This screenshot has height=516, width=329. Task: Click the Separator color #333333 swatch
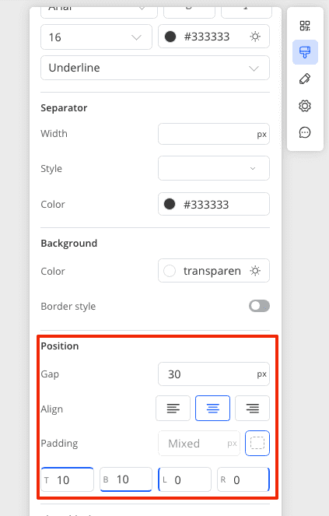170,205
